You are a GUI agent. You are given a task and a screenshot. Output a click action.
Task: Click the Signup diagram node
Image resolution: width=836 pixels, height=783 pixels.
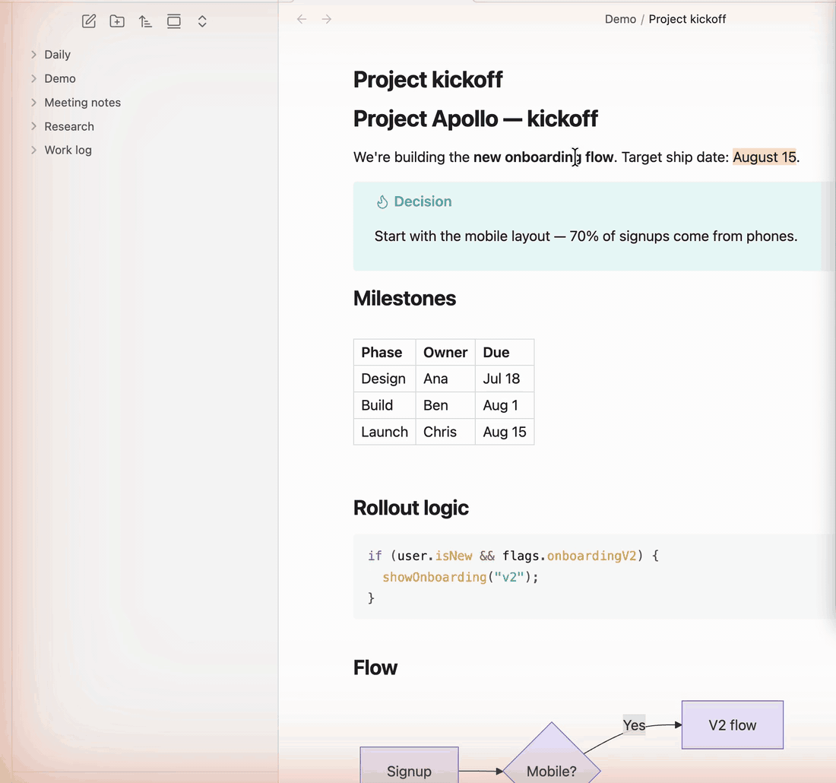point(410,766)
